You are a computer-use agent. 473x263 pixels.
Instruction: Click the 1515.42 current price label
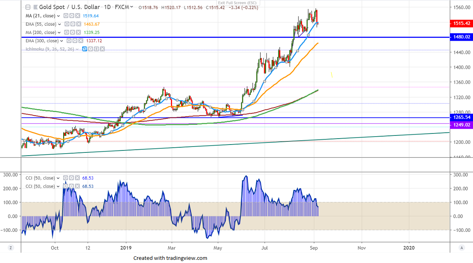point(461,23)
